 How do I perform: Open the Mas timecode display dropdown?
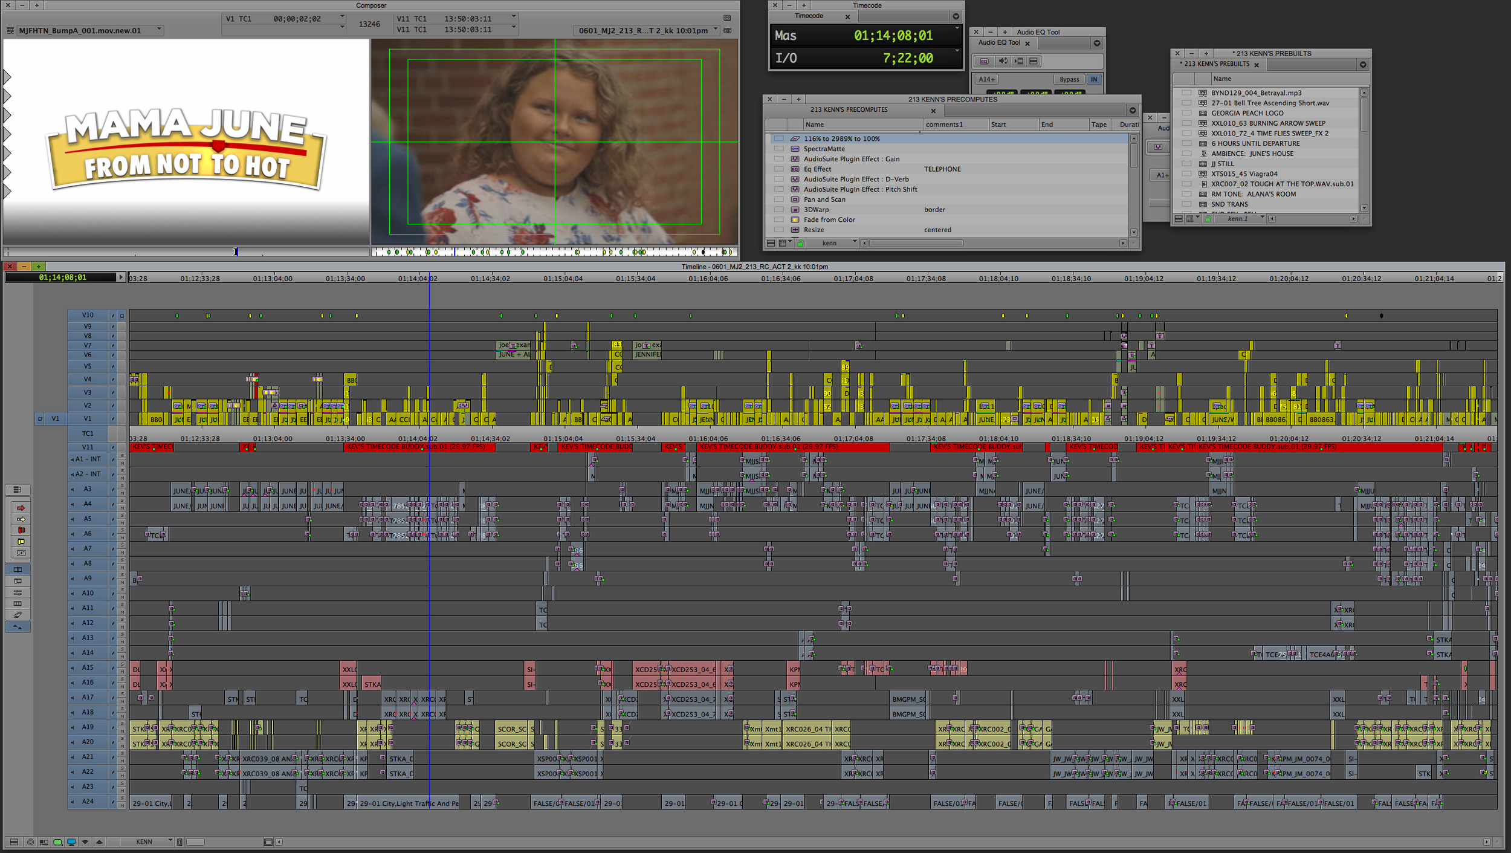(x=956, y=28)
